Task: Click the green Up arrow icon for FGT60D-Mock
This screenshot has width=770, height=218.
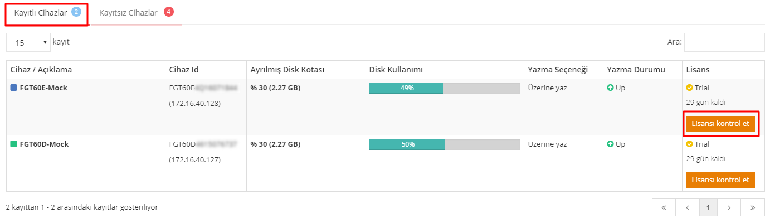Action: pyautogui.click(x=610, y=144)
